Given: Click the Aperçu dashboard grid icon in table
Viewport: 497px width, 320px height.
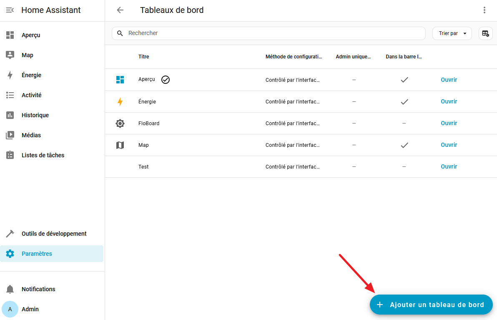Looking at the screenshot, I should (x=120, y=80).
